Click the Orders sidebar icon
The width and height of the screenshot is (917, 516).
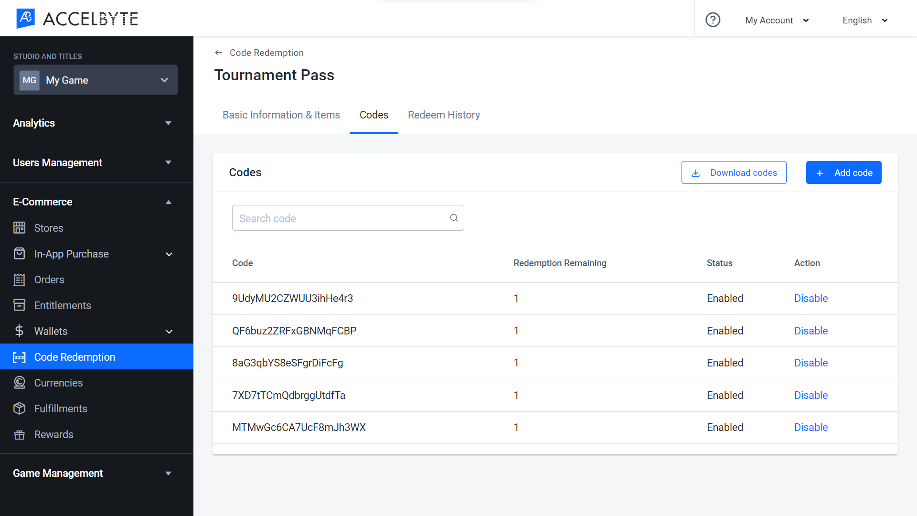tap(20, 279)
